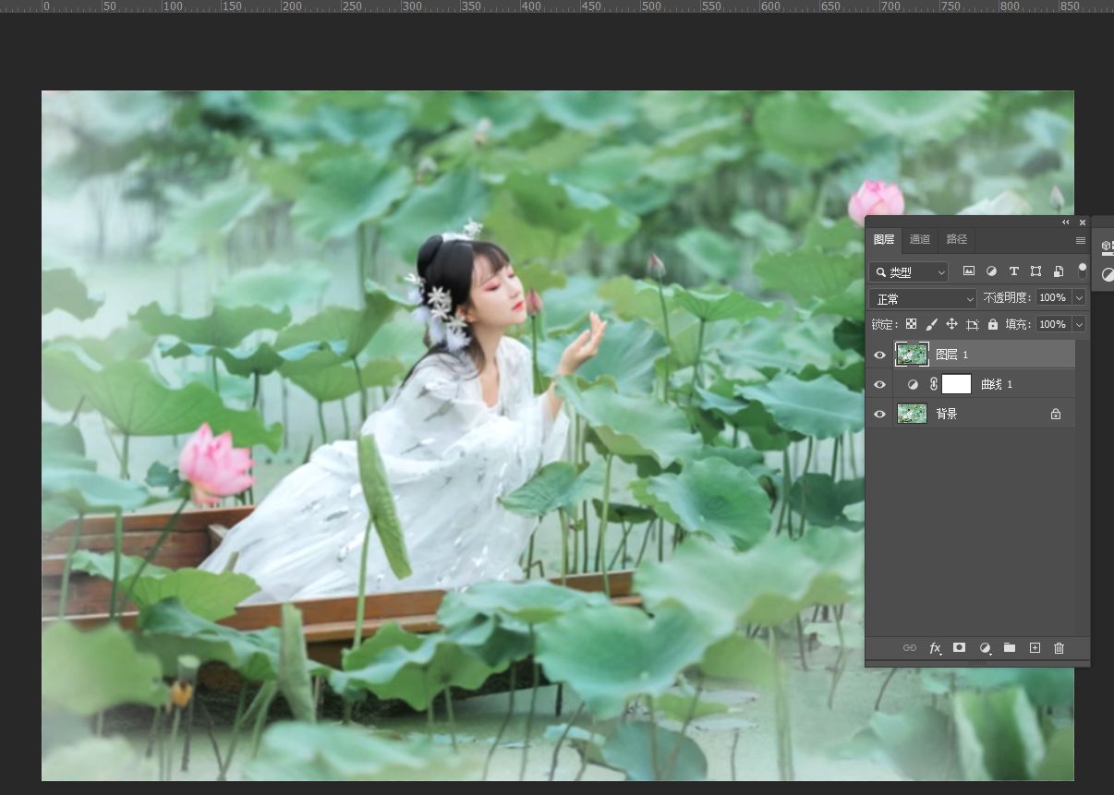The image size is (1114, 795).
Task: Lock image pixels brush icon
Action: pyautogui.click(x=931, y=324)
